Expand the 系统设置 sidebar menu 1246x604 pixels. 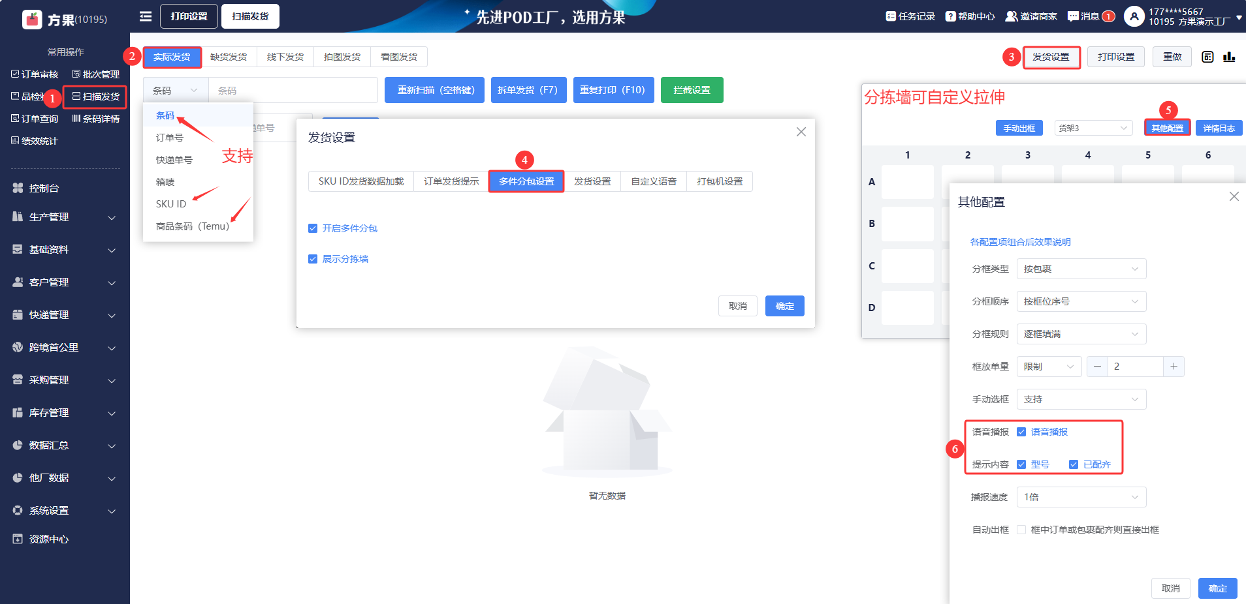point(65,511)
